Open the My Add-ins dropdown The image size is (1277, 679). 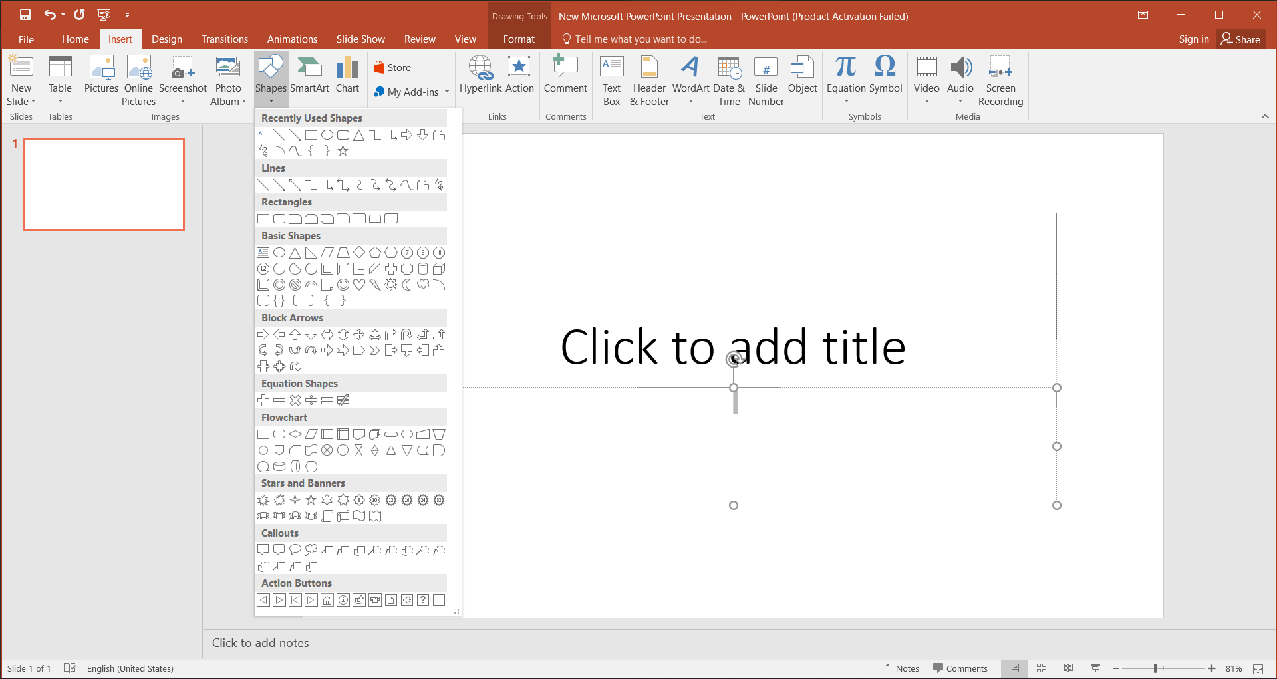[x=447, y=92]
